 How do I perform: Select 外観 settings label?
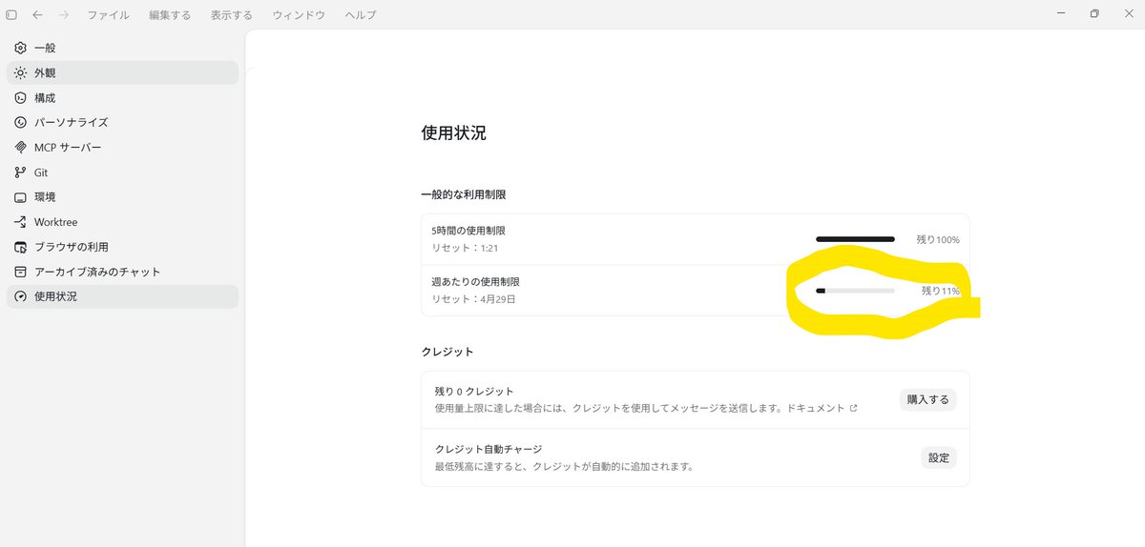[x=45, y=72]
